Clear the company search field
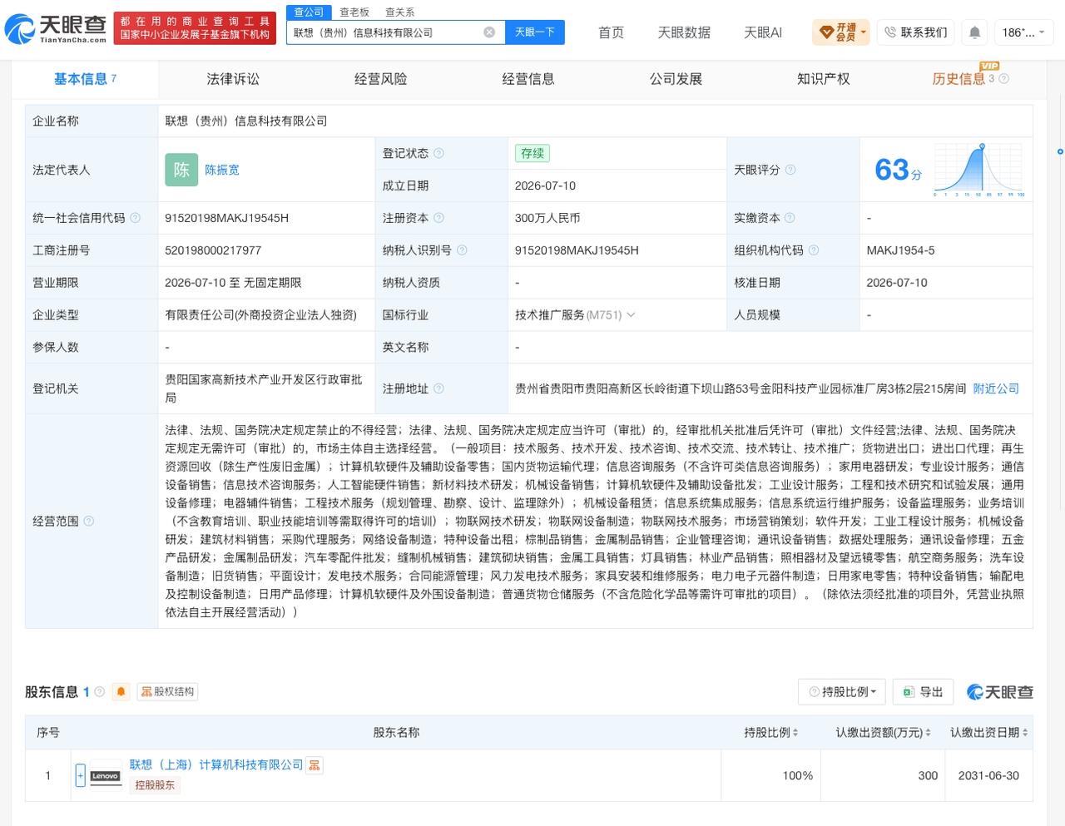 tap(489, 32)
